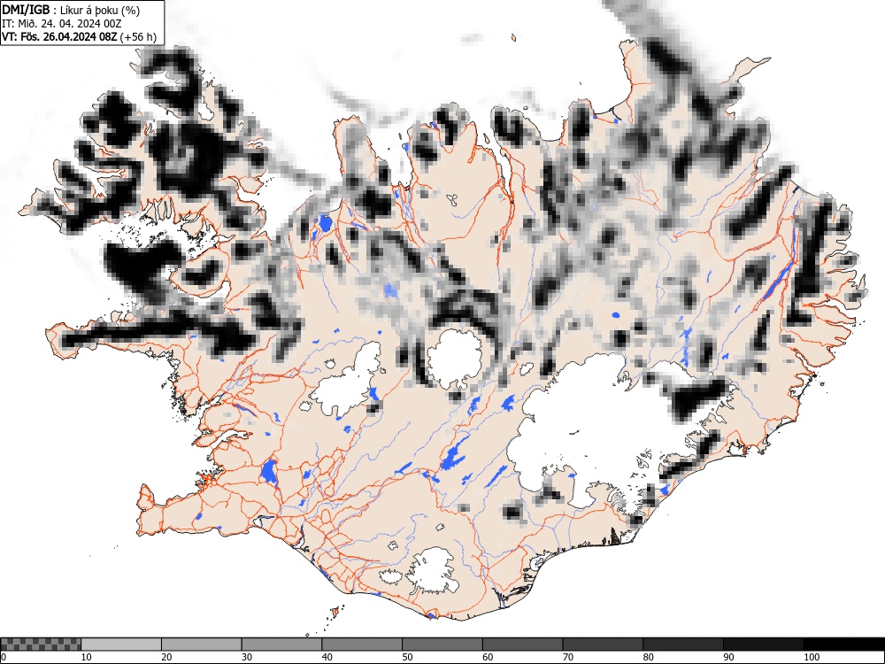Viewport: 885px width, 664px height.
Task: Click the 90–100 legend color segment
Action: click(x=763, y=645)
